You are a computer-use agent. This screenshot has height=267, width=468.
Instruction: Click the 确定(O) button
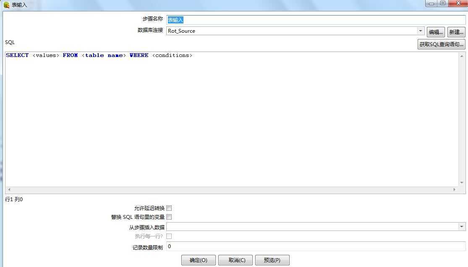click(199, 260)
